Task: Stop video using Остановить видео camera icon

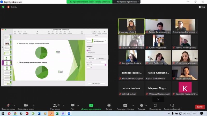Action: 26,105
